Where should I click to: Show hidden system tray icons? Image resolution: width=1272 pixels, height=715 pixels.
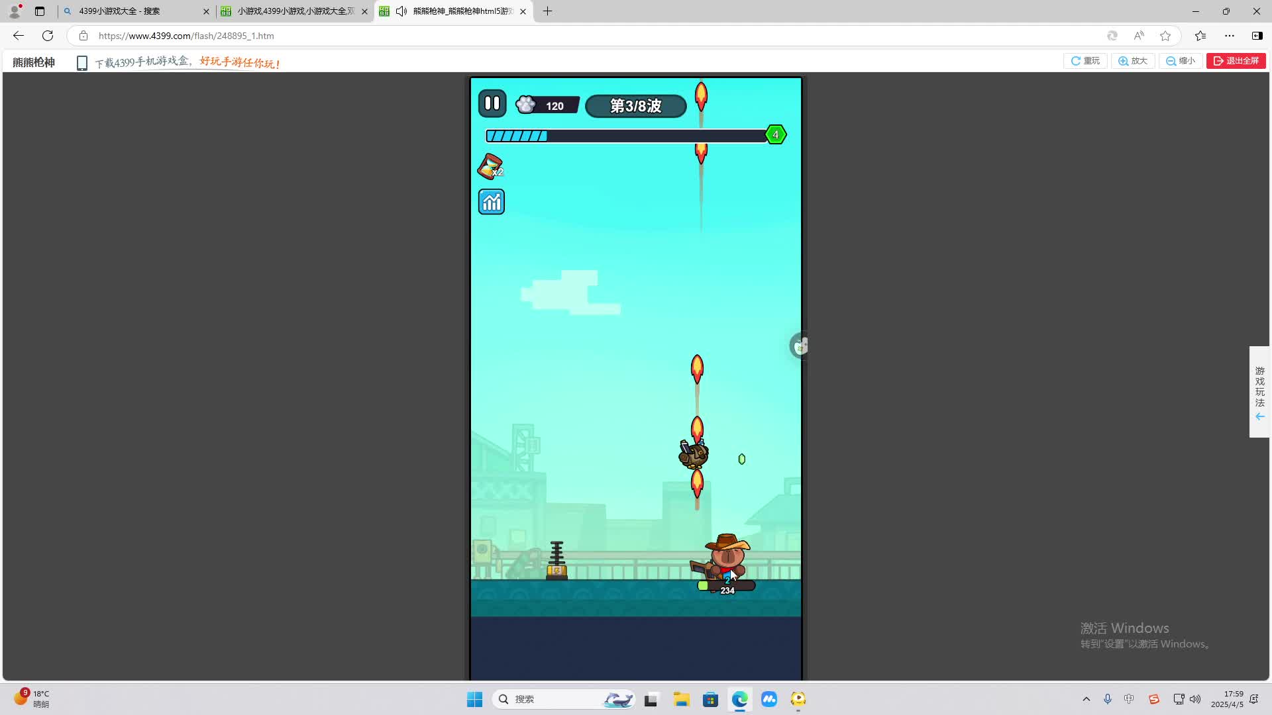(x=1086, y=699)
